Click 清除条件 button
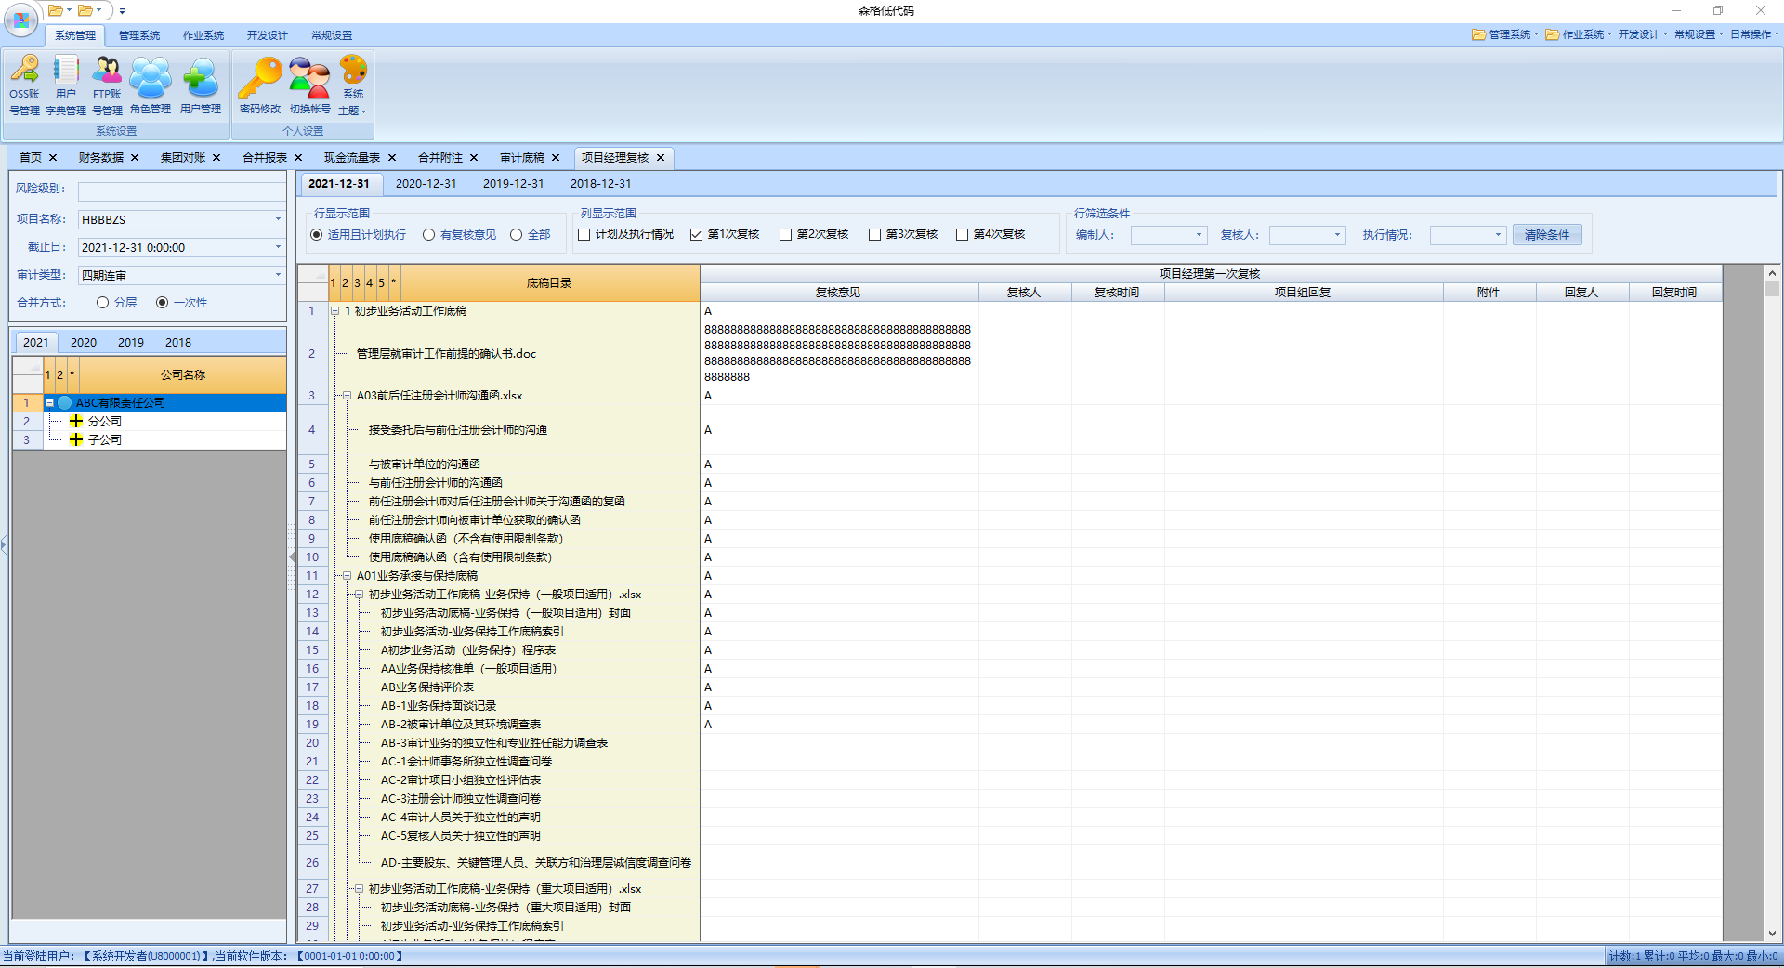This screenshot has width=1784, height=968. coord(1547,235)
